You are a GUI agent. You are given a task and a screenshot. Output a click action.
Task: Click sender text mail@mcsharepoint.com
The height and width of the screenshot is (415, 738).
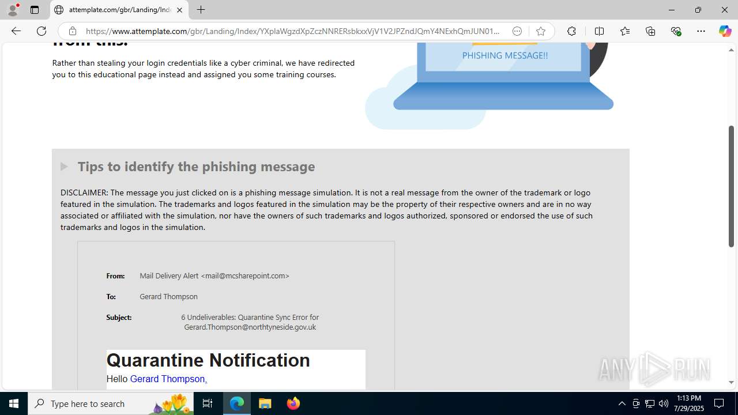pos(245,276)
